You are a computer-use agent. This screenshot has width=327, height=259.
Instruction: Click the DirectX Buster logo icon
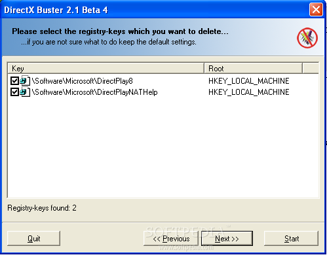(307, 38)
